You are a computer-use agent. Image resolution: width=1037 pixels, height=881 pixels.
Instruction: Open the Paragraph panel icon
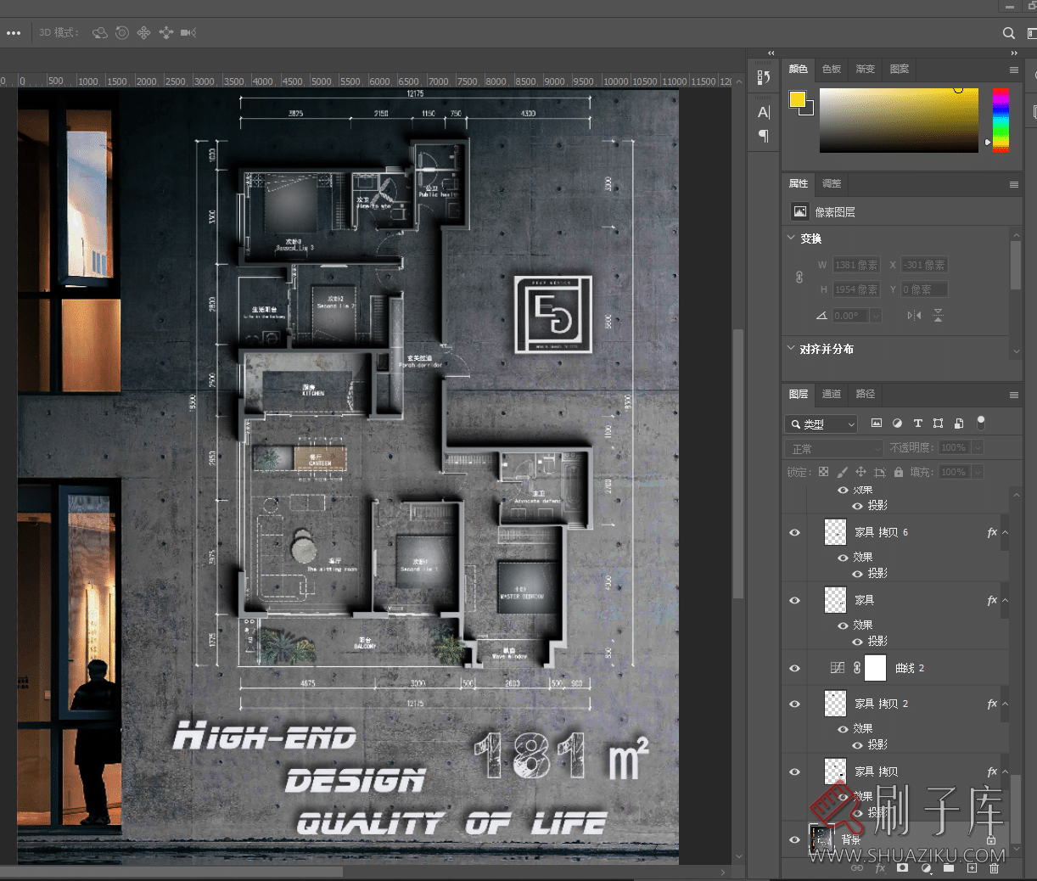(763, 136)
